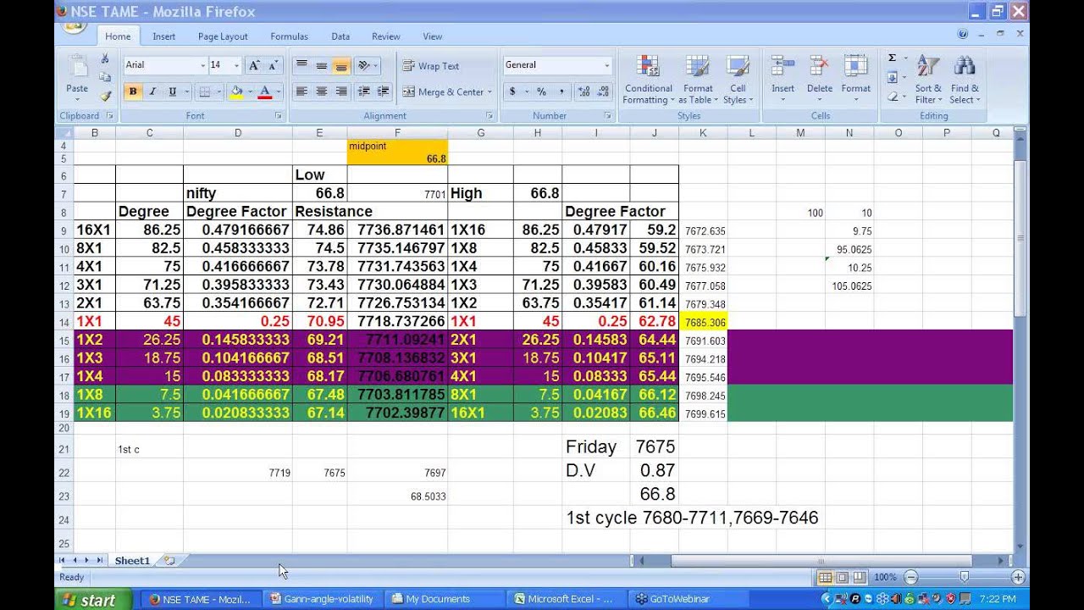Open Gann-angle-volatility in taskbar
This screenshot has width=1084, height=610.
point(322,599)
